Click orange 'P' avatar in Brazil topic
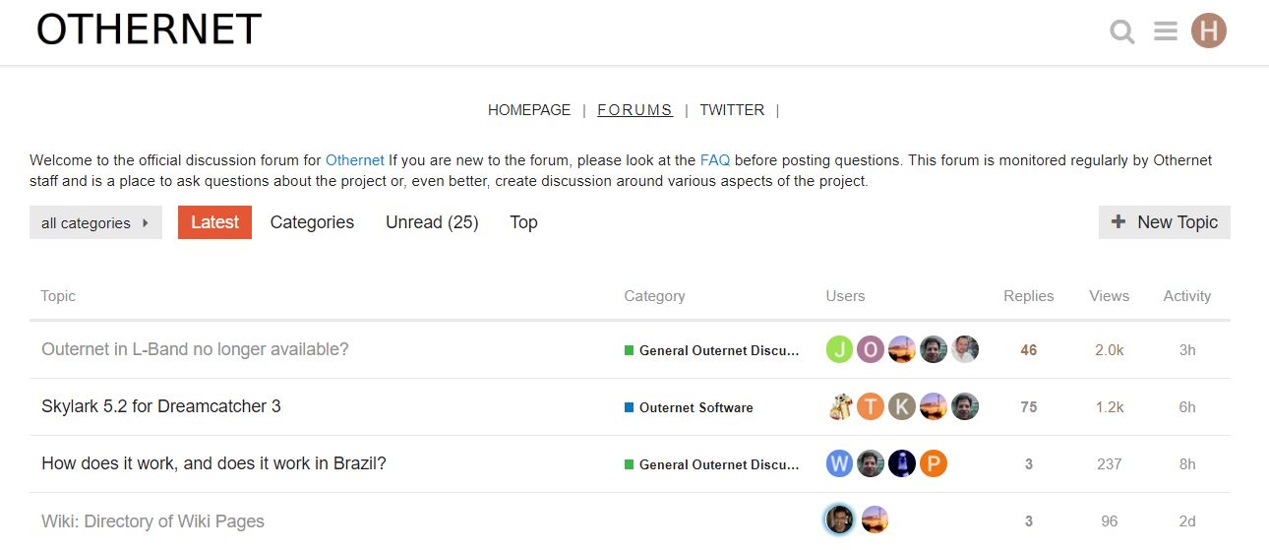Screen dimensions: 1269x550 click(934, 463)
